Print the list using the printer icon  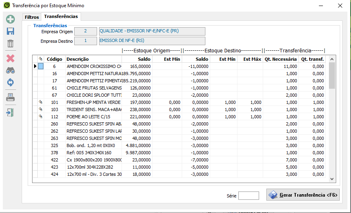coord(10,97)
